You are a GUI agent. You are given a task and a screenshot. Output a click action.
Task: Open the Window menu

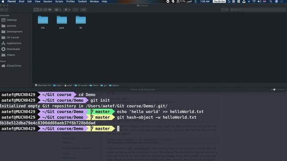(x=94, y=1)
